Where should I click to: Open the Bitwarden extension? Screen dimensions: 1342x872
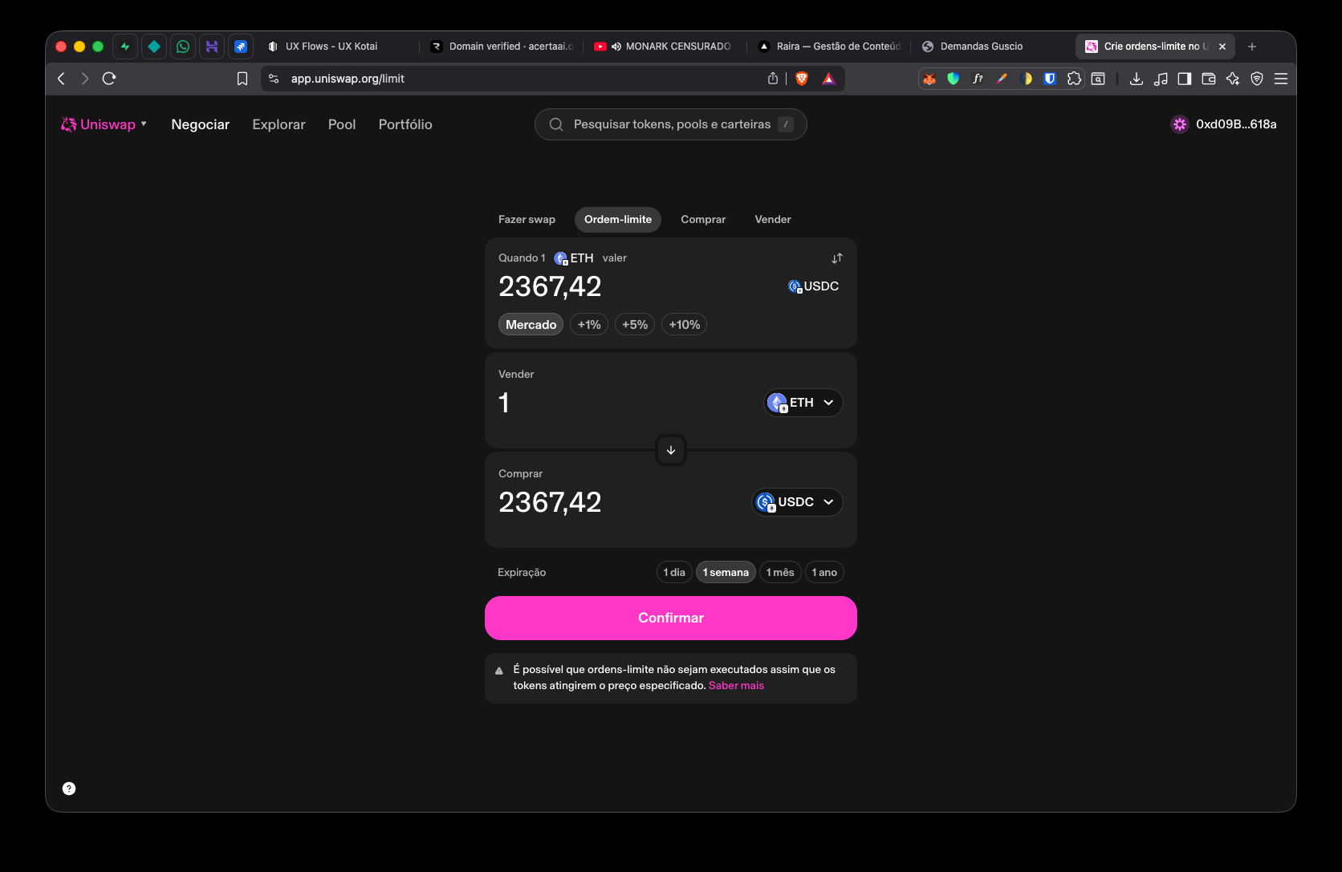point(1050,79)
